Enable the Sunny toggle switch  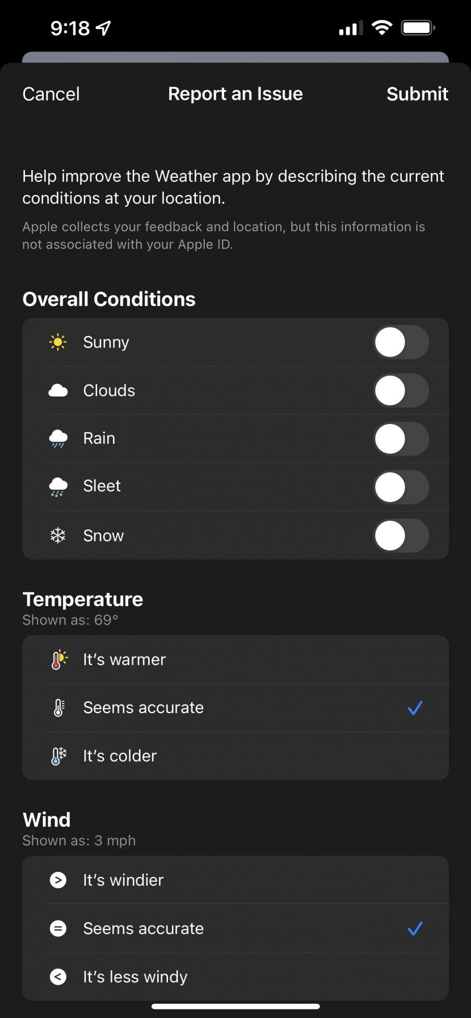[x=401, y=342]
